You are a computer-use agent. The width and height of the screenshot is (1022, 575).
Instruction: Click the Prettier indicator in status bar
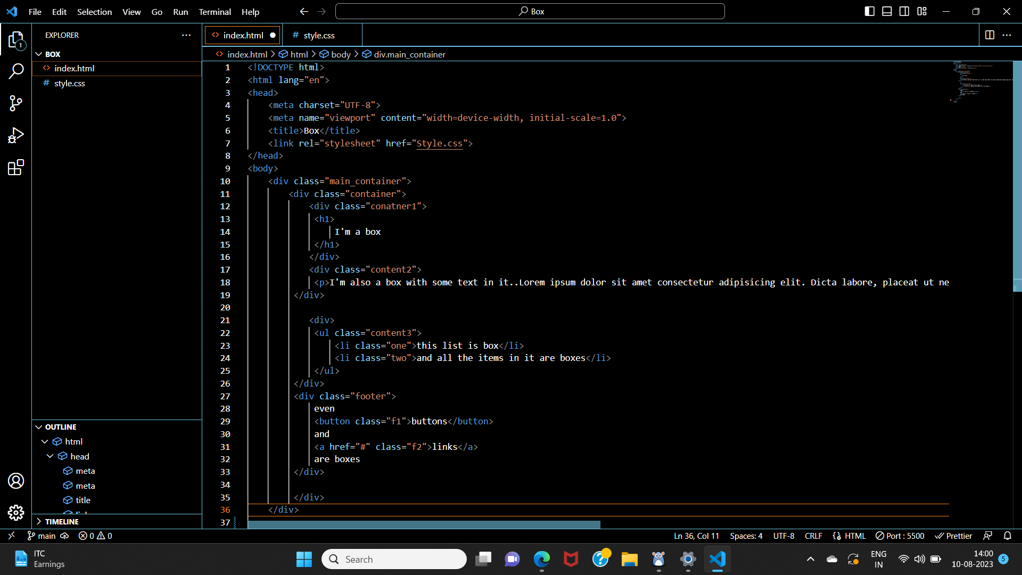tap(953, 536)
